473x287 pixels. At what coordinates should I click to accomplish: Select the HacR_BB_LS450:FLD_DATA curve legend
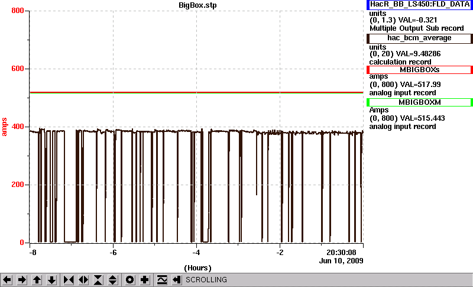pyautogui.click(x=420, y=5)
